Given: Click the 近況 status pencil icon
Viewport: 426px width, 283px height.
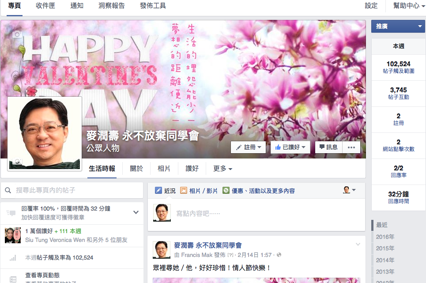Looking at the screenshot, I should pyautogui.click(x=158, y=191).
